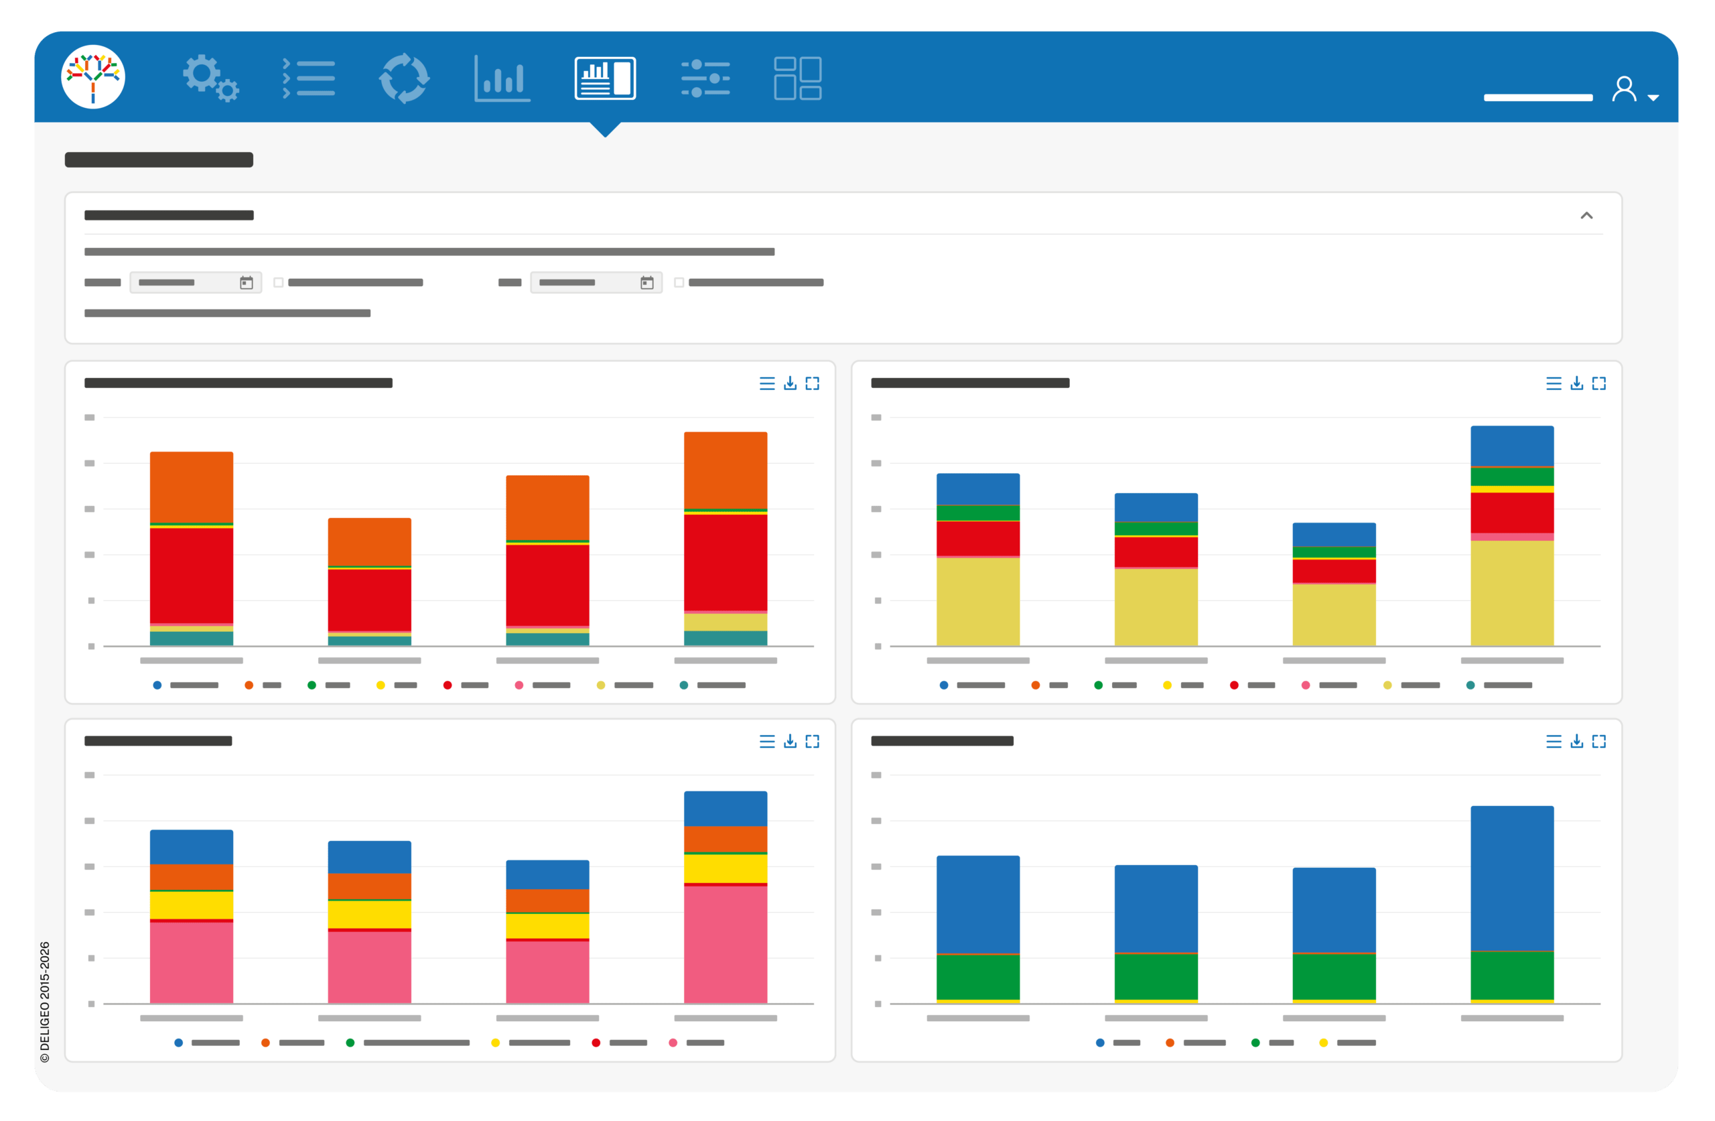
Task: Tick the checkbox after first date field
Action: point(278,283)
